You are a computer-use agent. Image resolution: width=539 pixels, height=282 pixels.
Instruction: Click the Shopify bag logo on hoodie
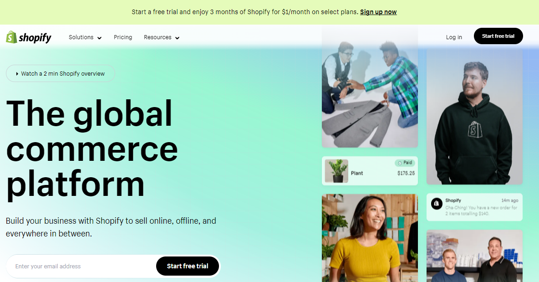click(x=475, y=130)
